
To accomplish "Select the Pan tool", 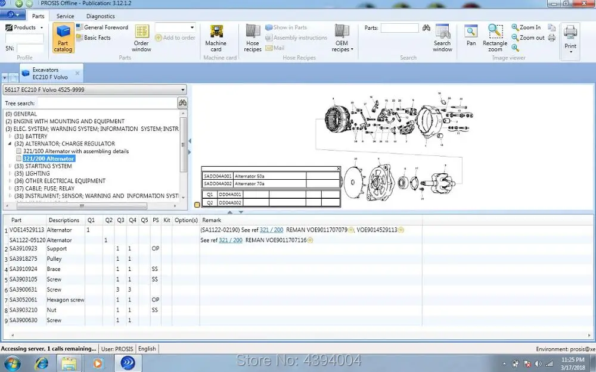I will 471,36.
